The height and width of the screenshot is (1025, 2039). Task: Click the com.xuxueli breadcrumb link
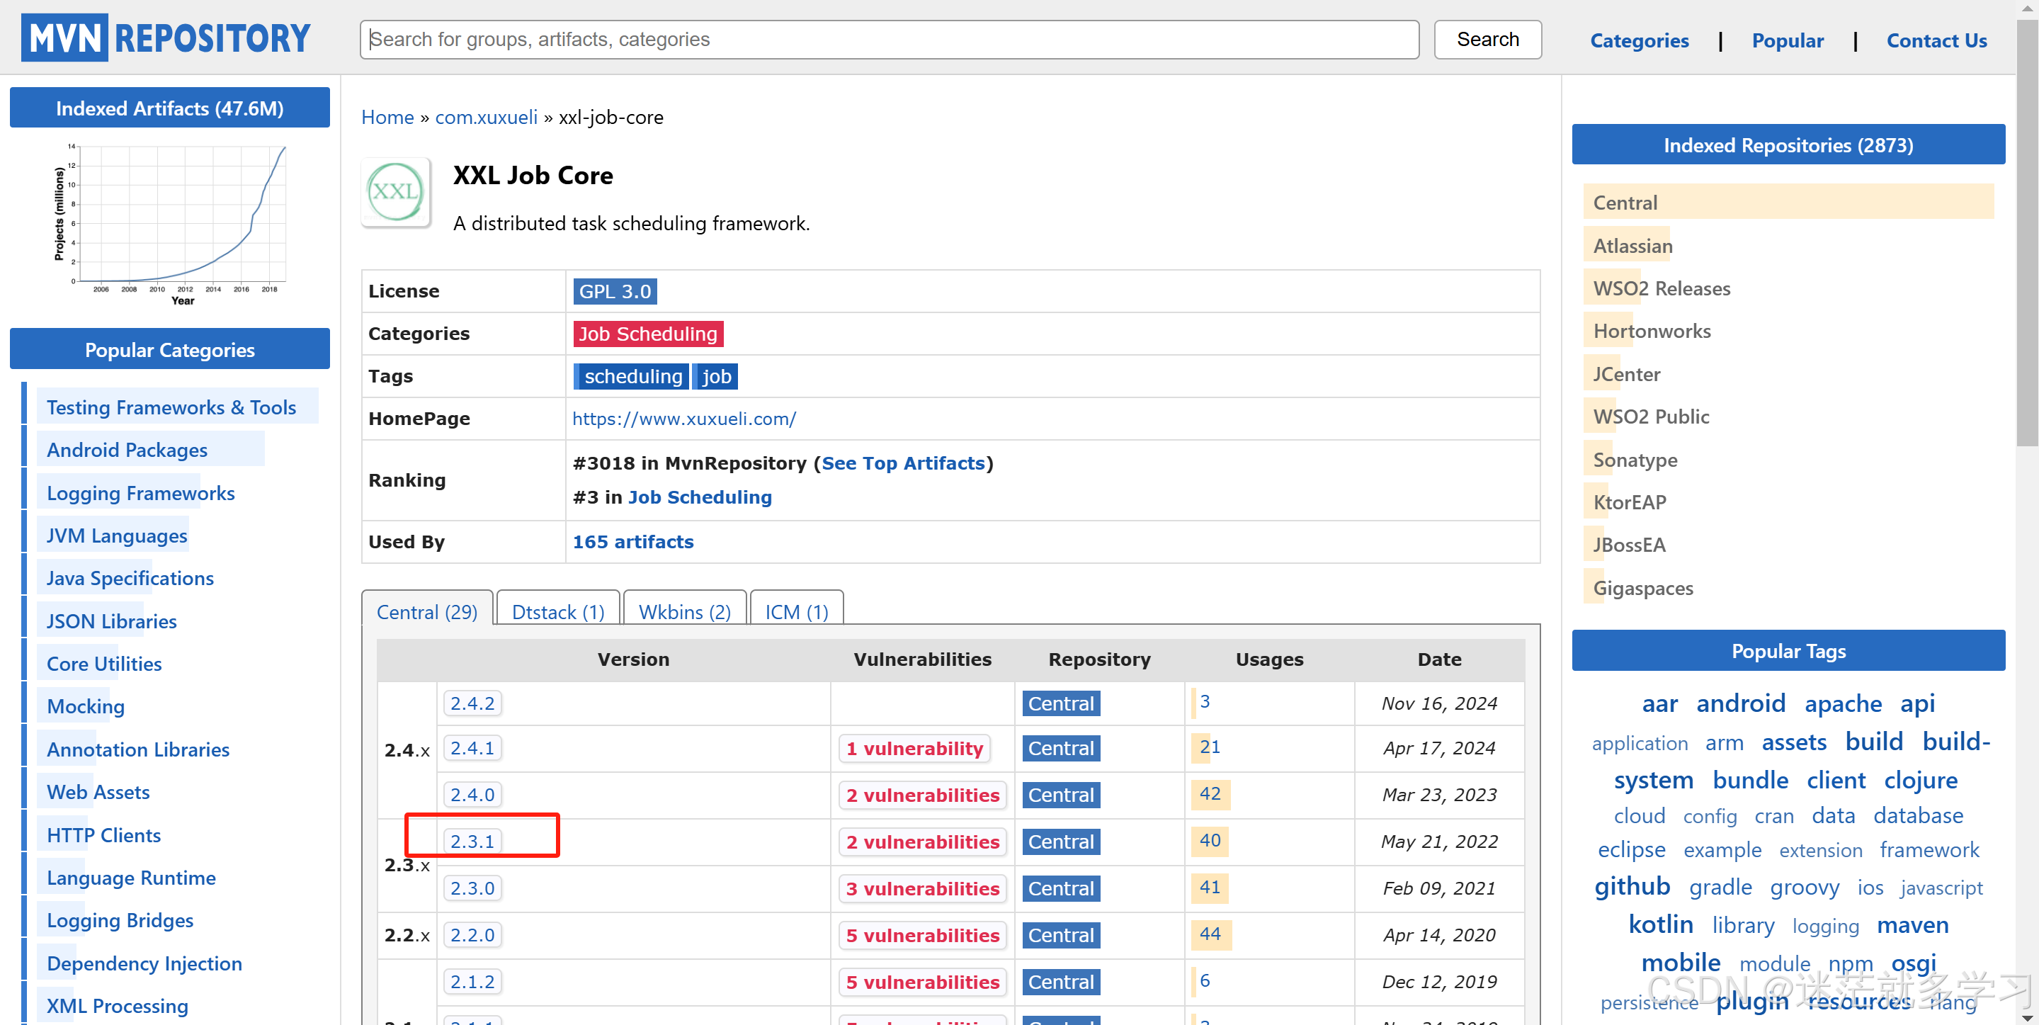[485, 117]
